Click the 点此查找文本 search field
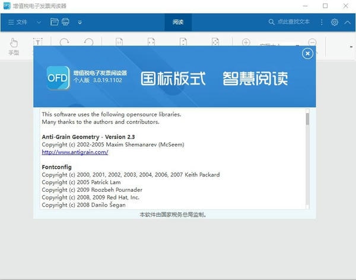 tap(289, 22)
